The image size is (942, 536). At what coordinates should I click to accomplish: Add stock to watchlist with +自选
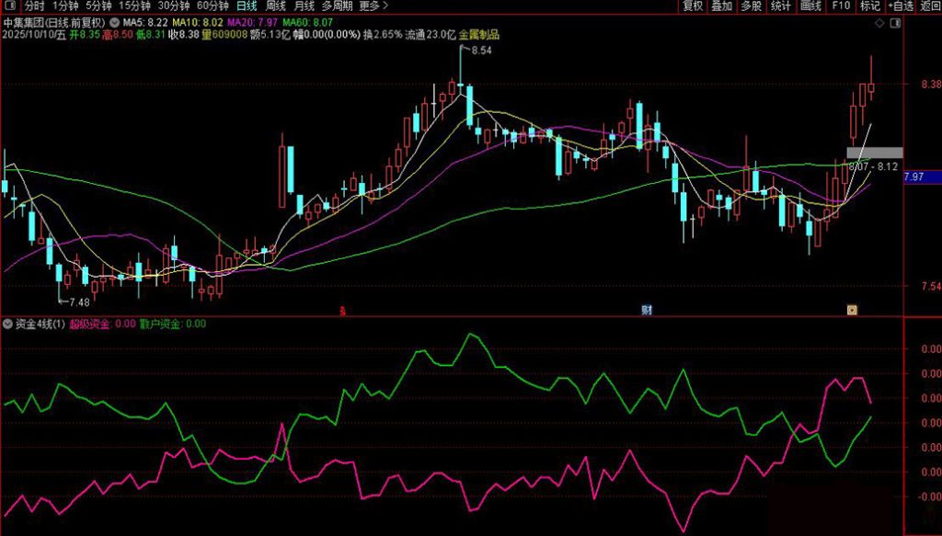pyautogui.click(x=900, y=6)
